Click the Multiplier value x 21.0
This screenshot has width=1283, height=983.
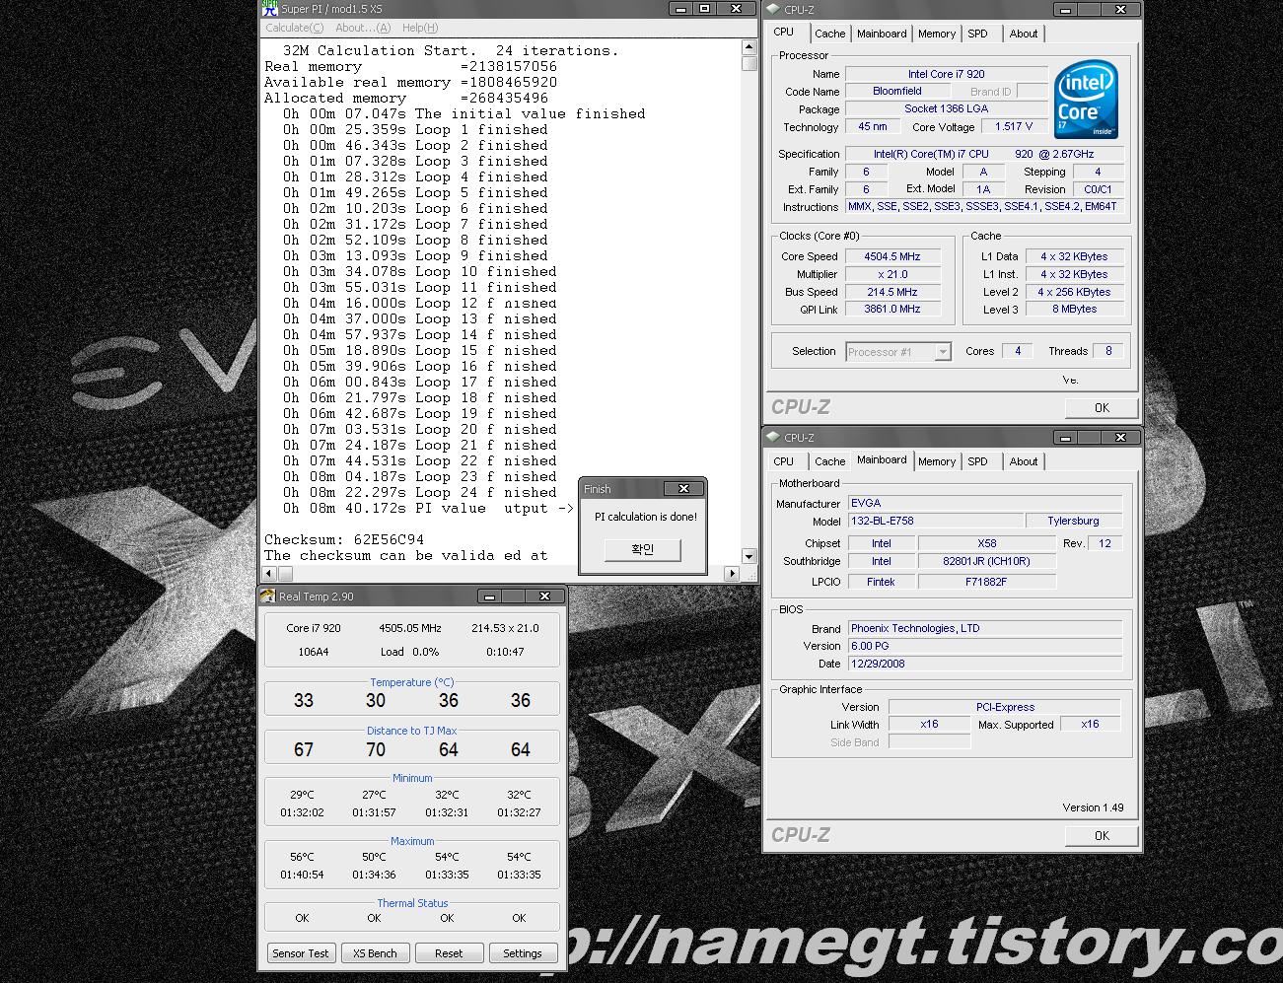[x=892, y=274]
